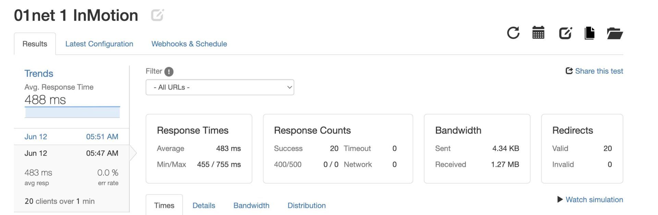Click the 20 clients over 1 min text
This screenshot has width=658, height=215.
pyautogui.click(x=60, y=201)
